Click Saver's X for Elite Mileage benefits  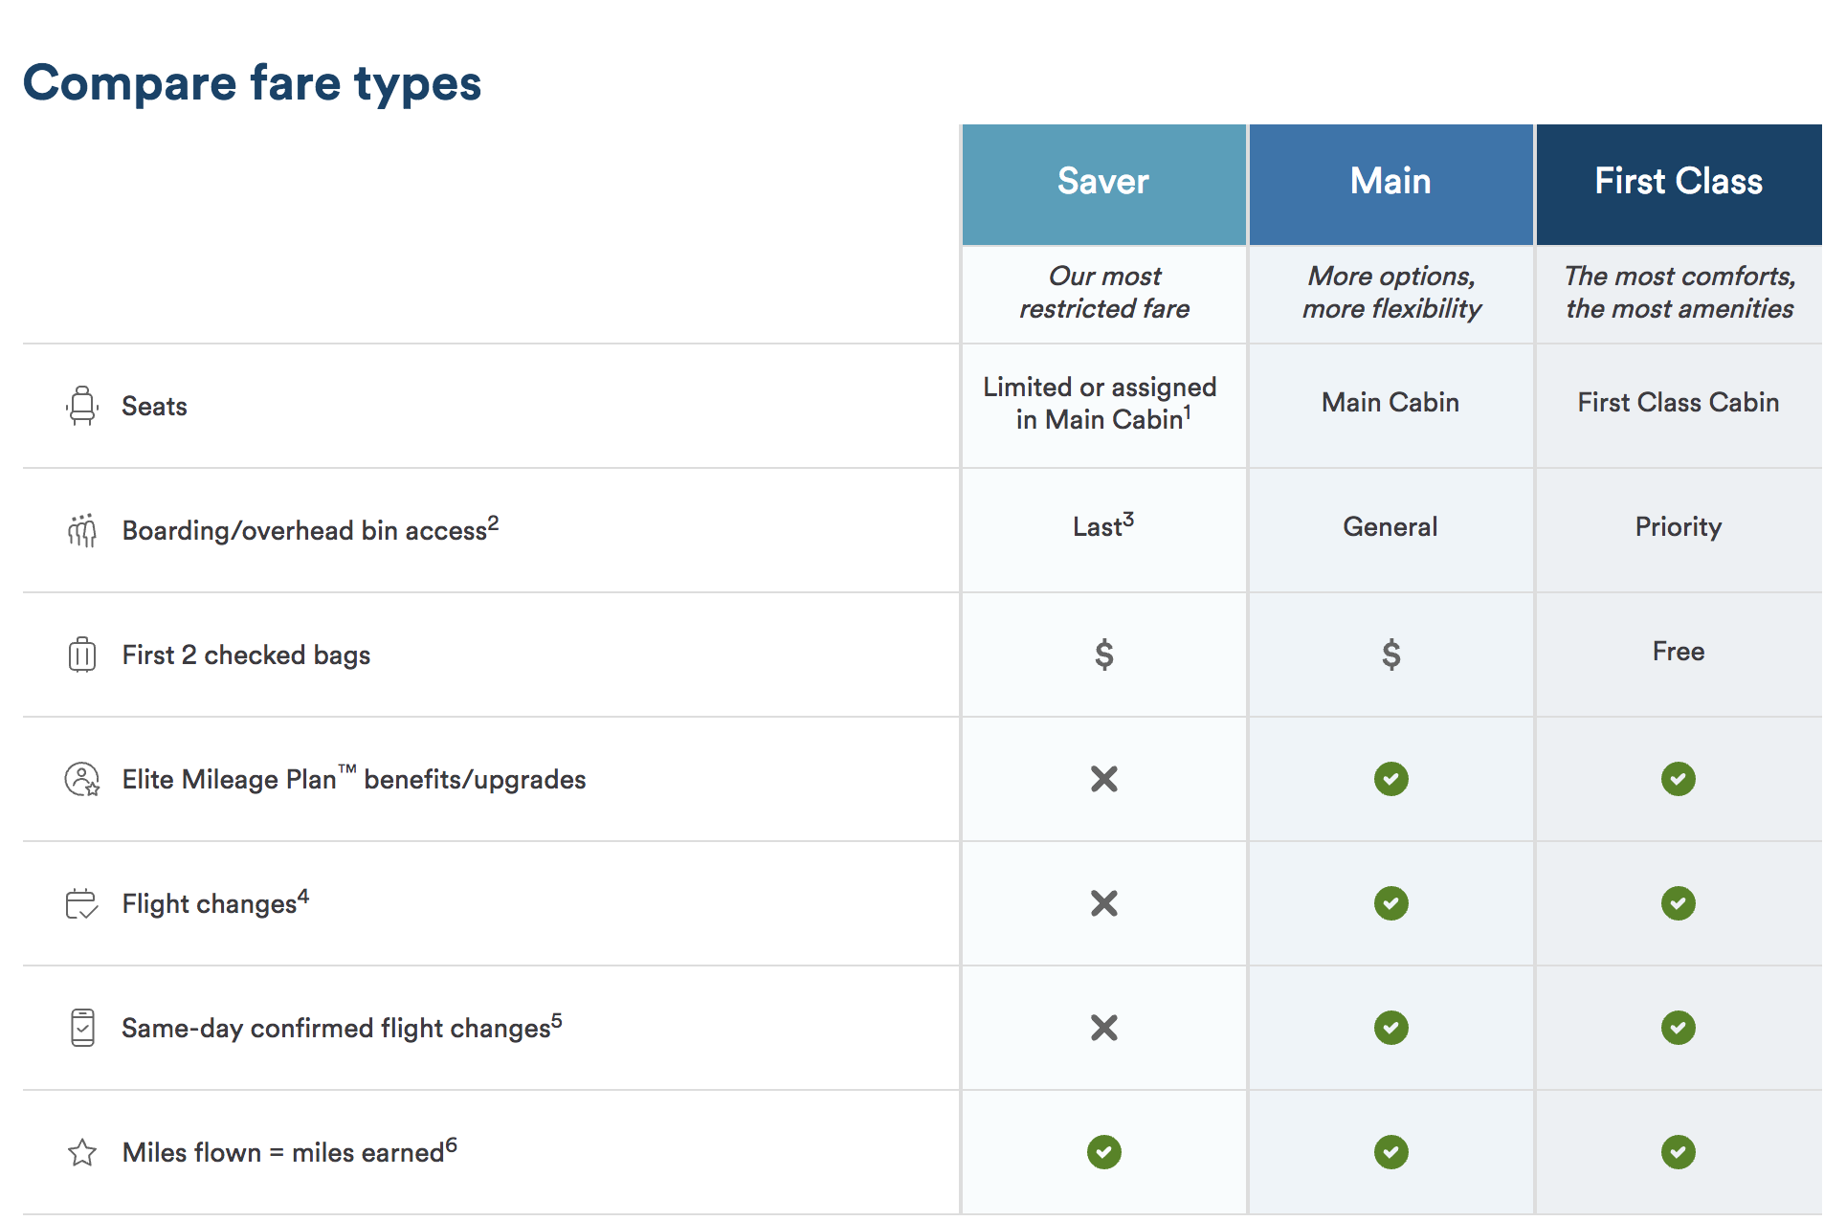coord(1103,779)
